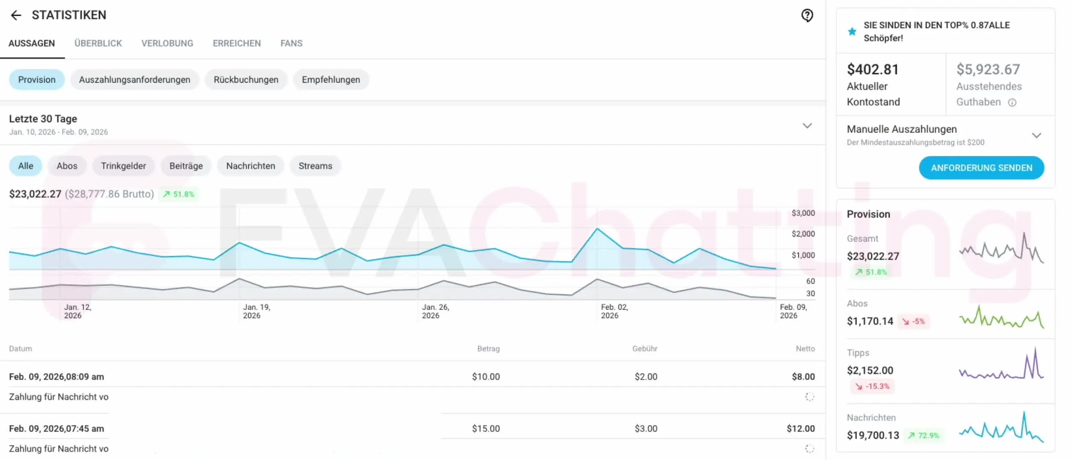Open the Rückbuchungen section

click(246, 80)
